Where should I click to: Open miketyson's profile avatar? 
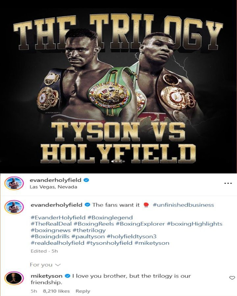tap(14, 278)
